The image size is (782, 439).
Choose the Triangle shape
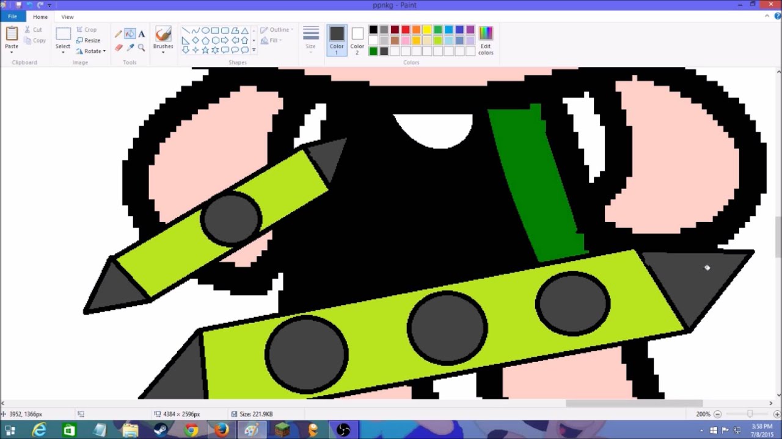244,30
